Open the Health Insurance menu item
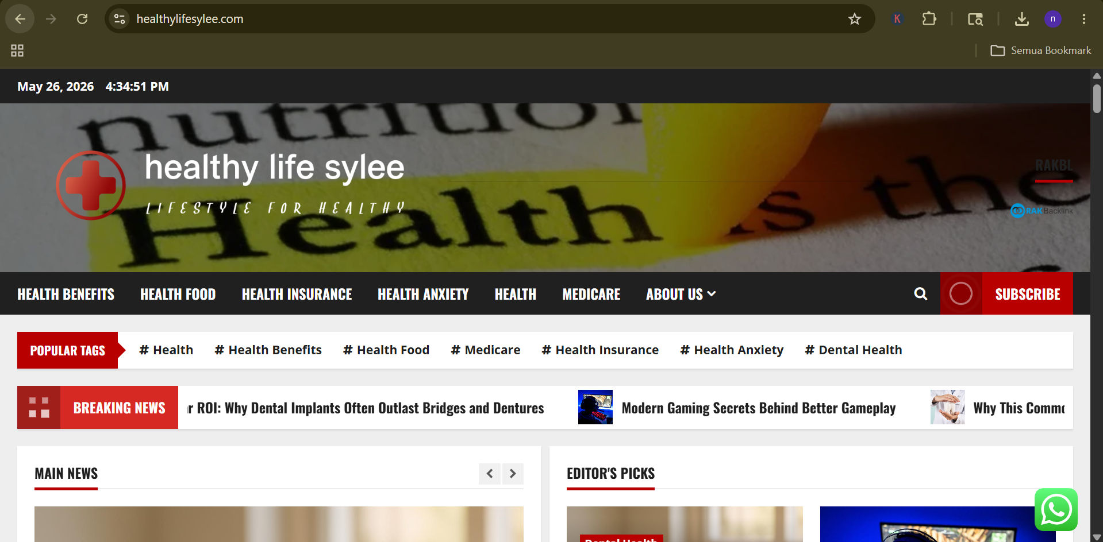Image resolution: width=1103 pixels, height=542 pixels. pos(297,294)
